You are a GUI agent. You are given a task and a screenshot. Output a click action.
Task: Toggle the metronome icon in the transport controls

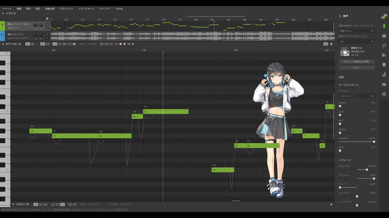tap(111, 44)
